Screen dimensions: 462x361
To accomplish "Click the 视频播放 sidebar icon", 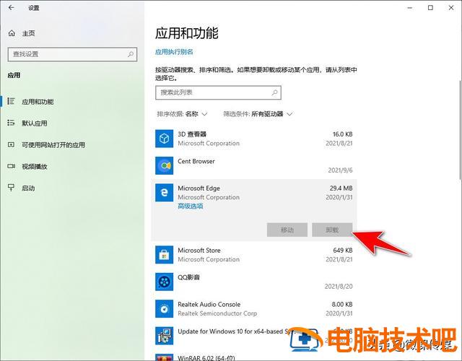I will tap(11, 166).
